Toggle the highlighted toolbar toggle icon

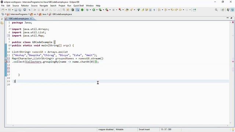(77, 10)
